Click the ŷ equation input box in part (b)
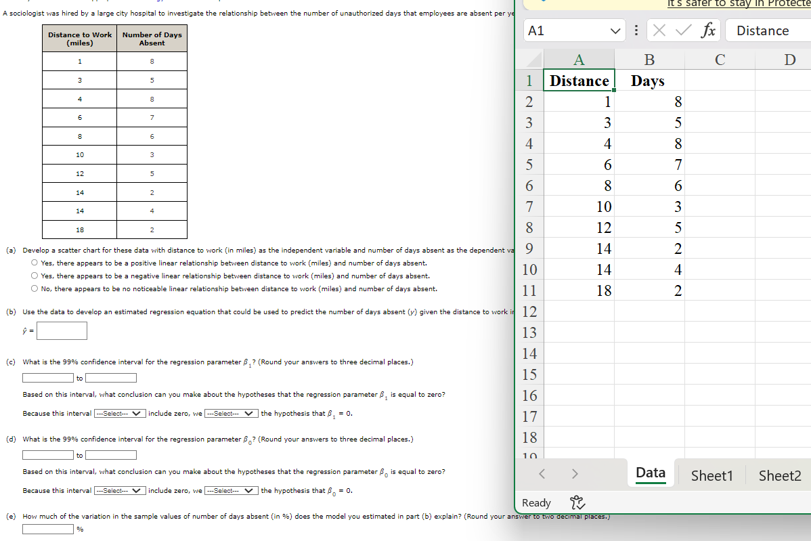This screenshot has width=811, height=541. [x=62, y=330]
